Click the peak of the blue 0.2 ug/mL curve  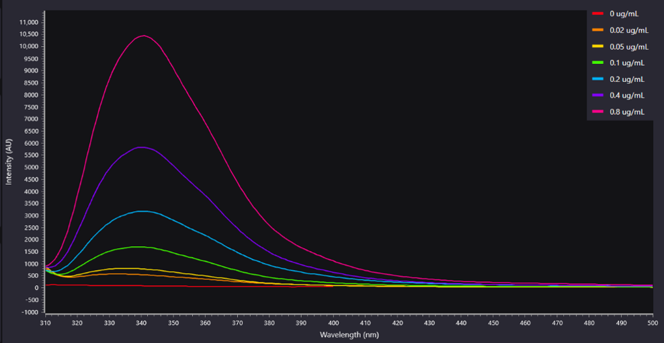click(142, 211)
